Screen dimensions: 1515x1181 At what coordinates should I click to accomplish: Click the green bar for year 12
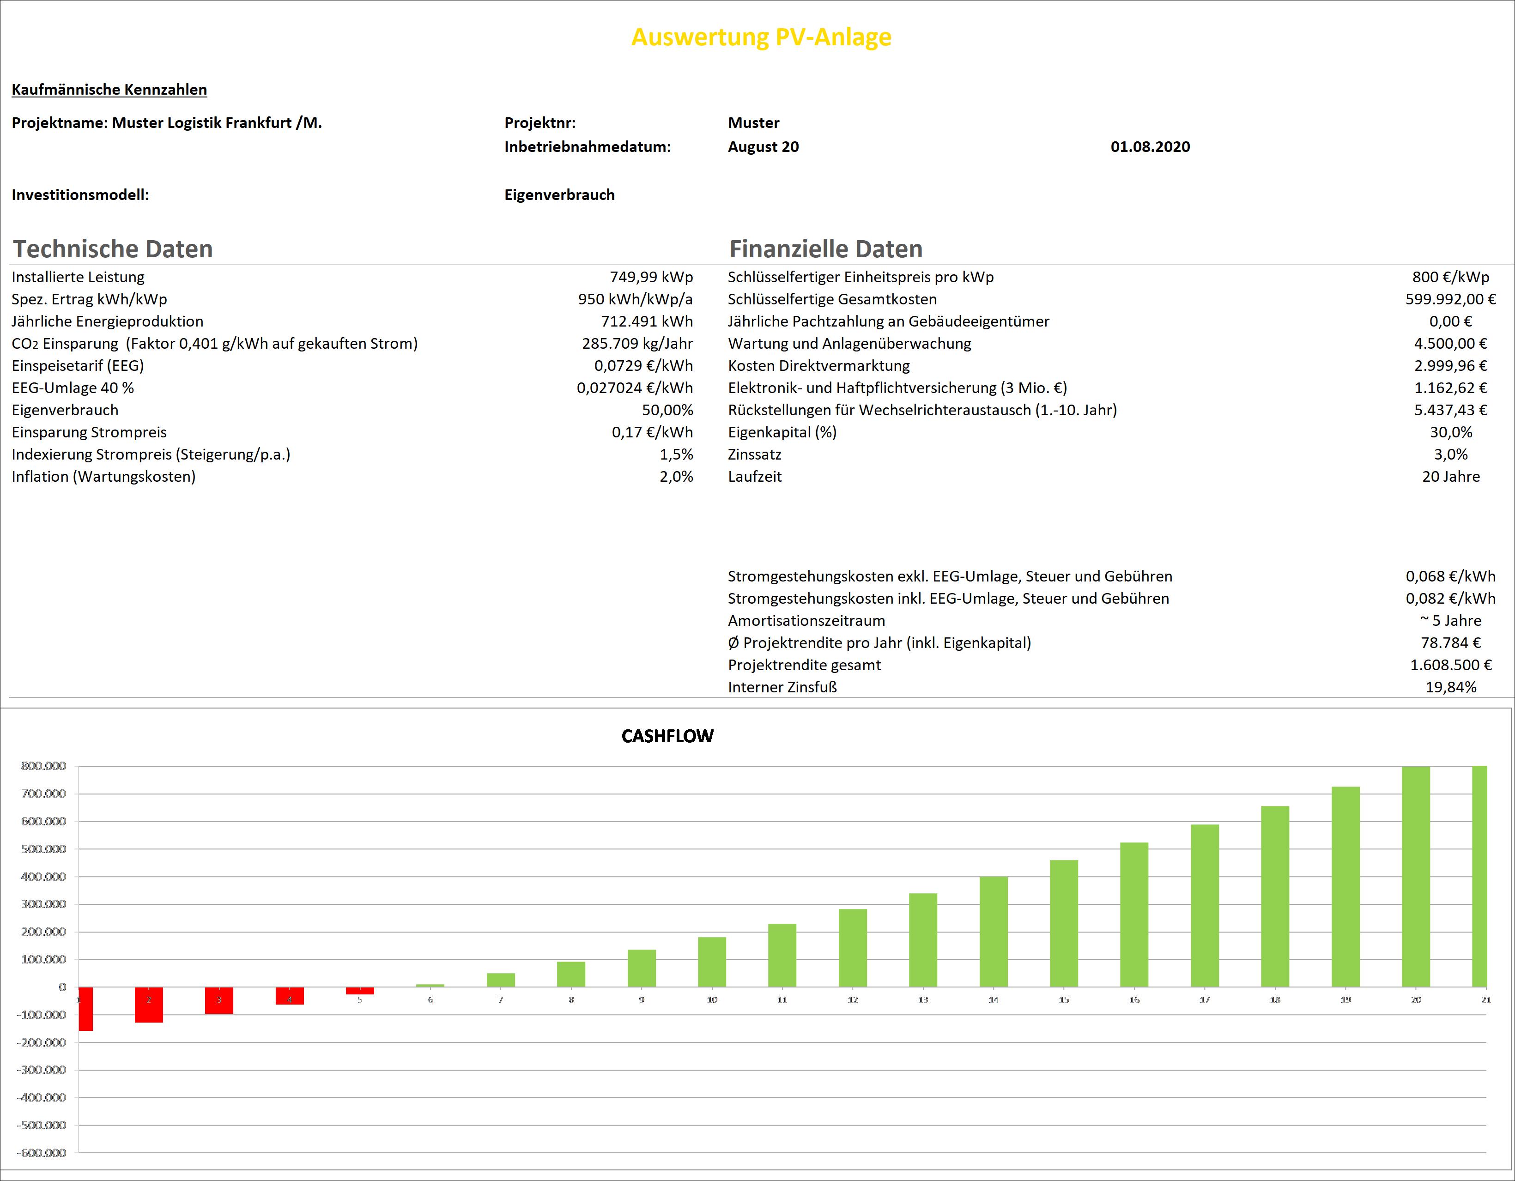pos(853,948)
